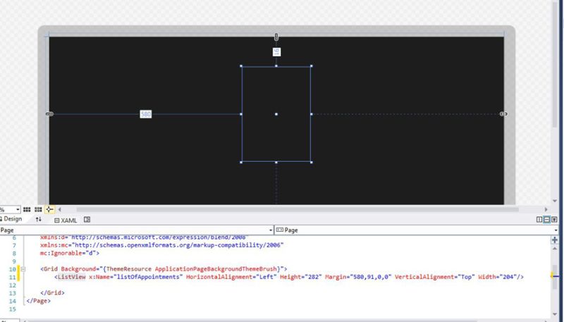Click the ListView center point handle

[x=276, y=114]
